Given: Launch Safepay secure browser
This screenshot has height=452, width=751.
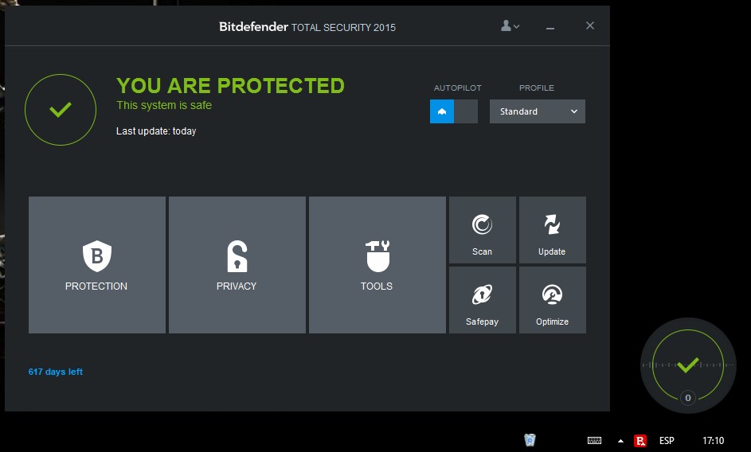Looking at the screenshot, I should (483, 300).
